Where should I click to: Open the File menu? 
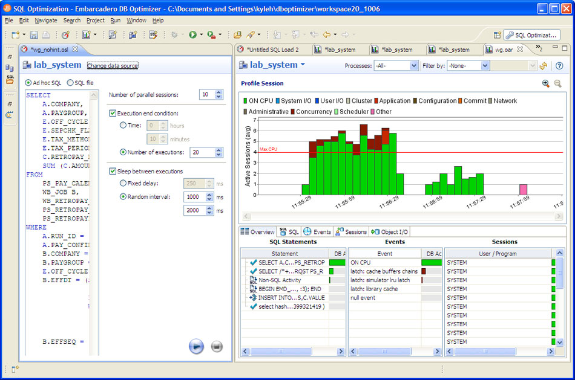(x=9, y=21)
